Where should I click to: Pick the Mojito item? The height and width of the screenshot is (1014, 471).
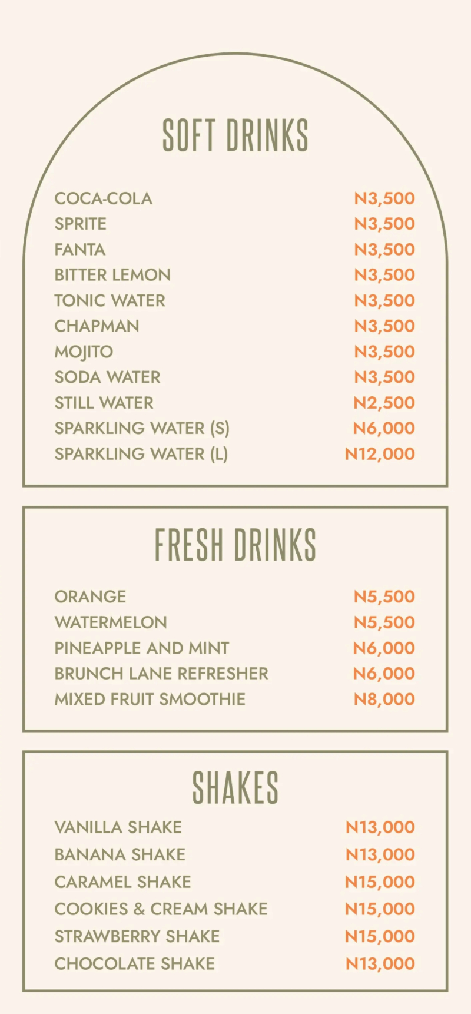coord(84,352)
